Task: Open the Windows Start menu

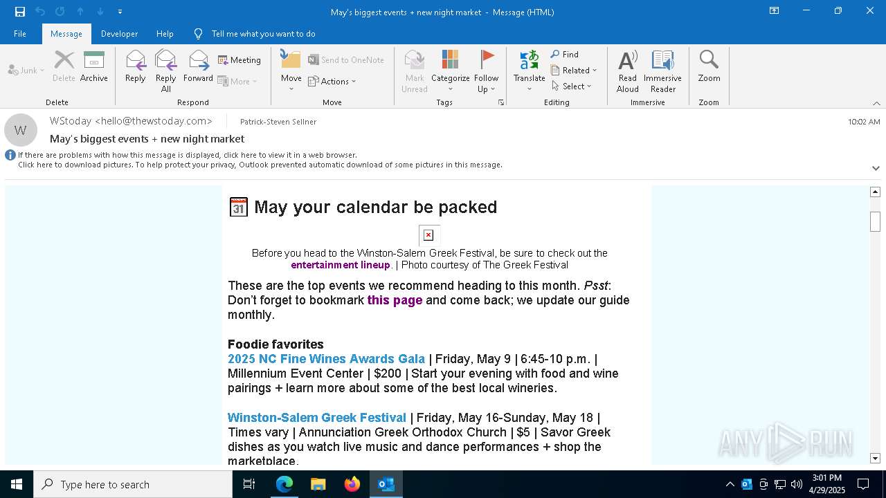Action: (x=17, y=484)
